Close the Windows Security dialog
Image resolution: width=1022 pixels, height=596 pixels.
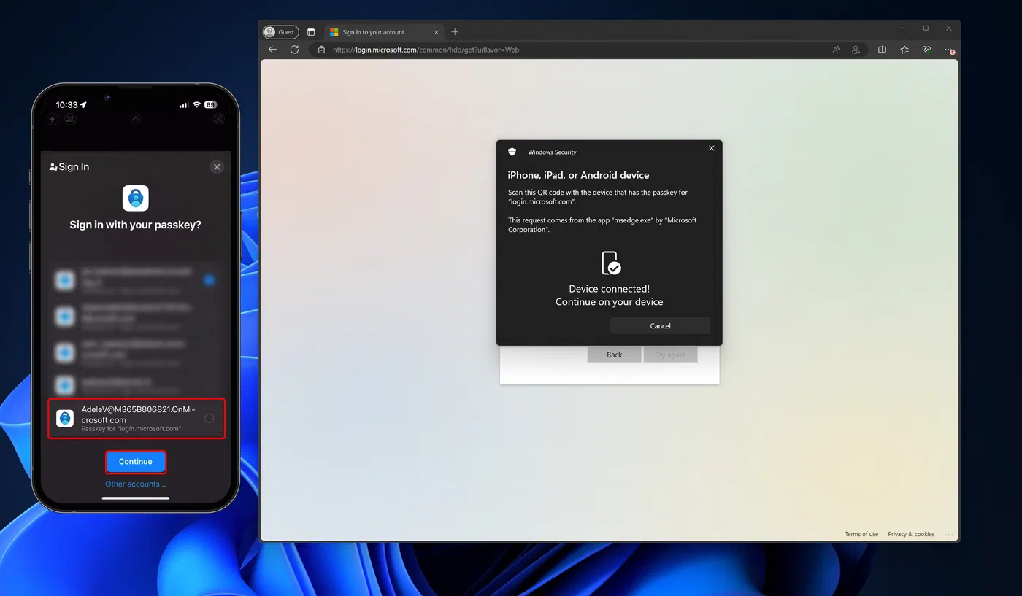(x=712, y=148)
